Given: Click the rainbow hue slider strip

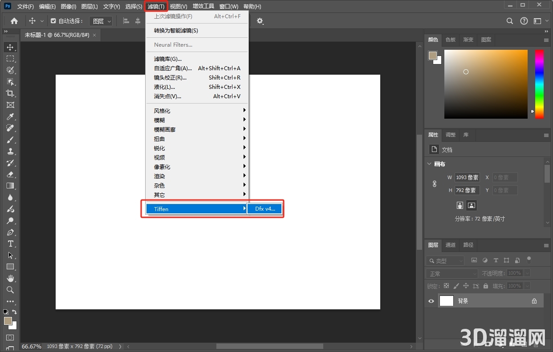Looking at the screenshot, I should pyautogui.click(x=539, y=84).
